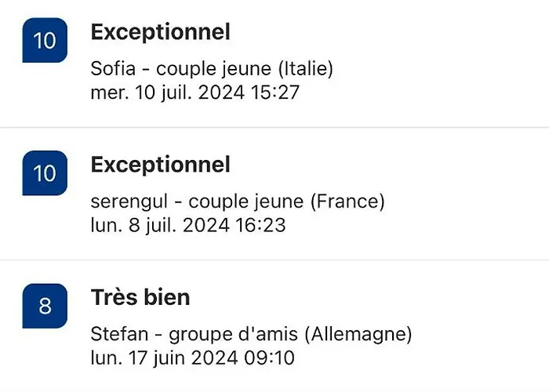This screenshot has width=549, height=392.
Task: Select the reviewer name Sofia
Action: tap(113, 69)
